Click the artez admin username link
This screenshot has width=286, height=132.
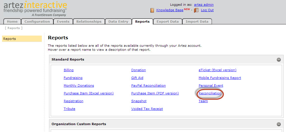pos(204,5)
